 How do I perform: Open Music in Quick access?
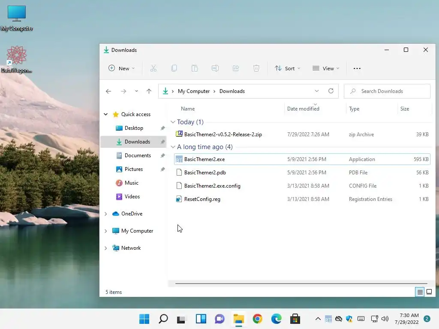pyautogui.click(x=131, y=183)
